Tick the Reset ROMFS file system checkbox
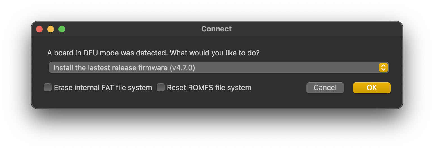 coord(161,88)
